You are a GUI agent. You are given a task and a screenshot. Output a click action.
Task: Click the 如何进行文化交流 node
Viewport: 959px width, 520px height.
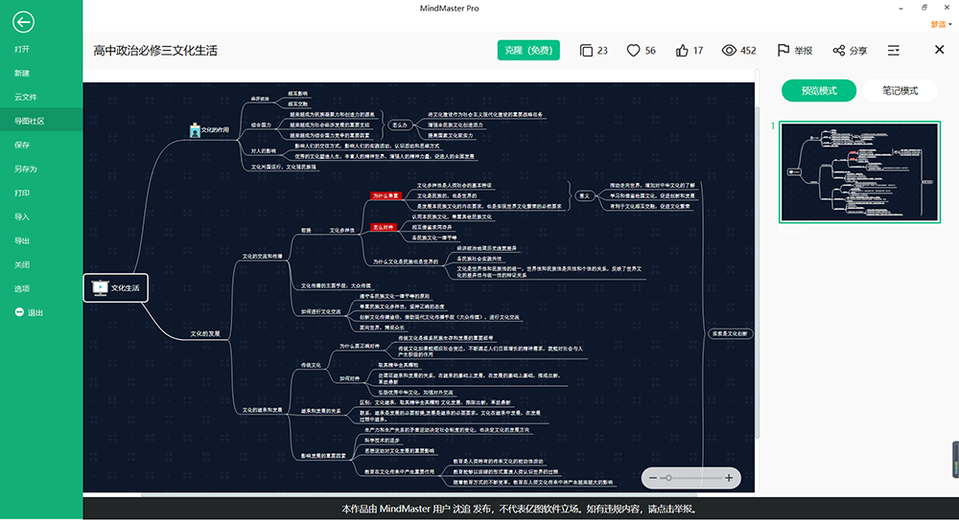(x=321, y=311)
